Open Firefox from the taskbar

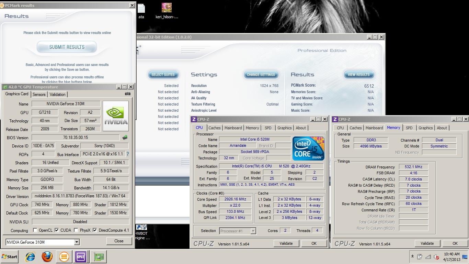coord(47,257)
